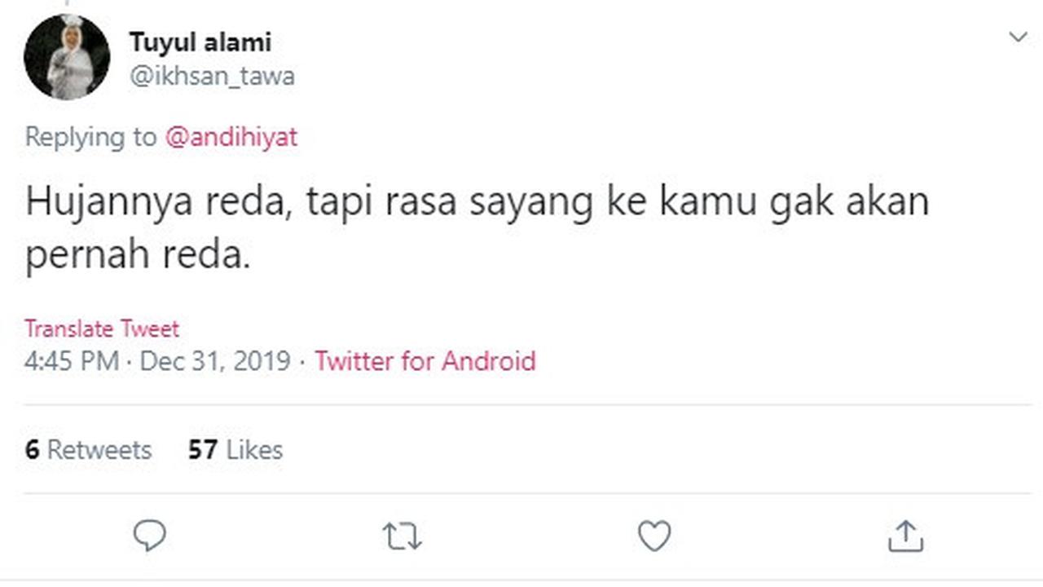The image size is (1043, 587).
Task: Open the 4:45 PM time link
Action: click(x=72, y=360)
